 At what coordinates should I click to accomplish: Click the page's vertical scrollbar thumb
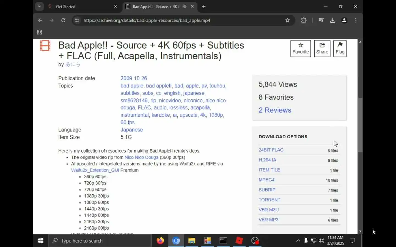pos(360,125)
